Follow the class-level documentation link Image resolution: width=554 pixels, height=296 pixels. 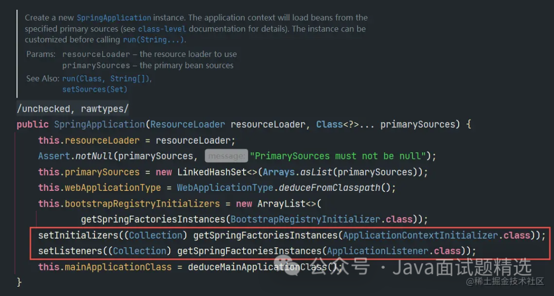tap(162, 29)
